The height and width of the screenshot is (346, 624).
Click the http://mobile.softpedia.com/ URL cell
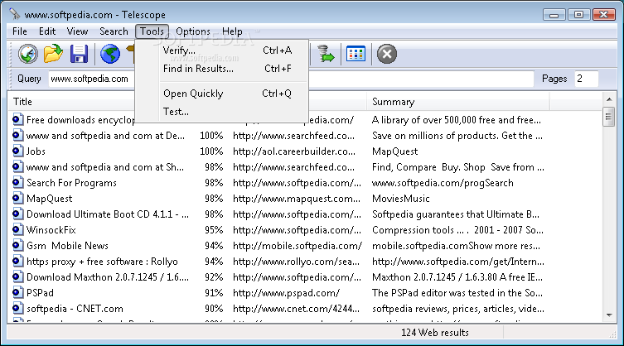click(x=297, y=246)
